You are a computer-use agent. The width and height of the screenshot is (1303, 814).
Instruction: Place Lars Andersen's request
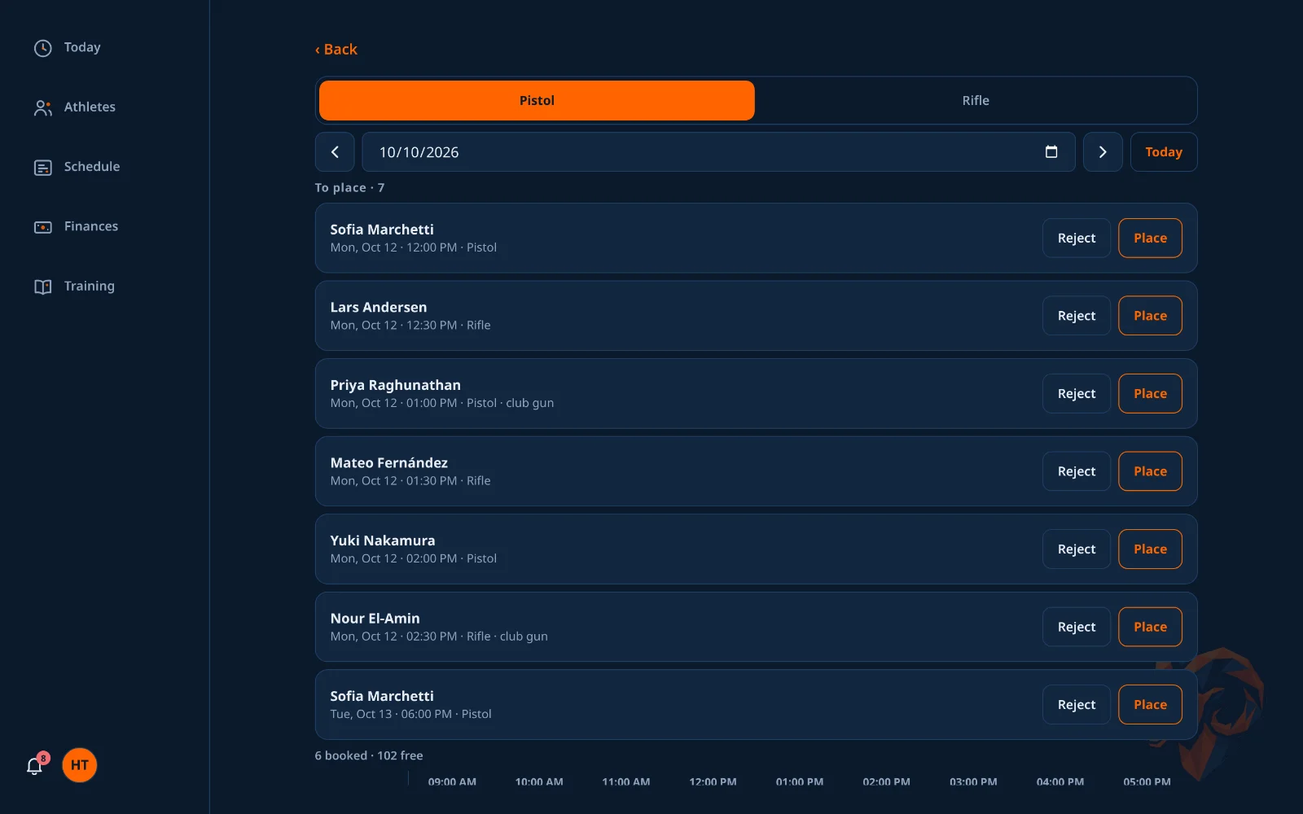click(x=1150, y=316)
